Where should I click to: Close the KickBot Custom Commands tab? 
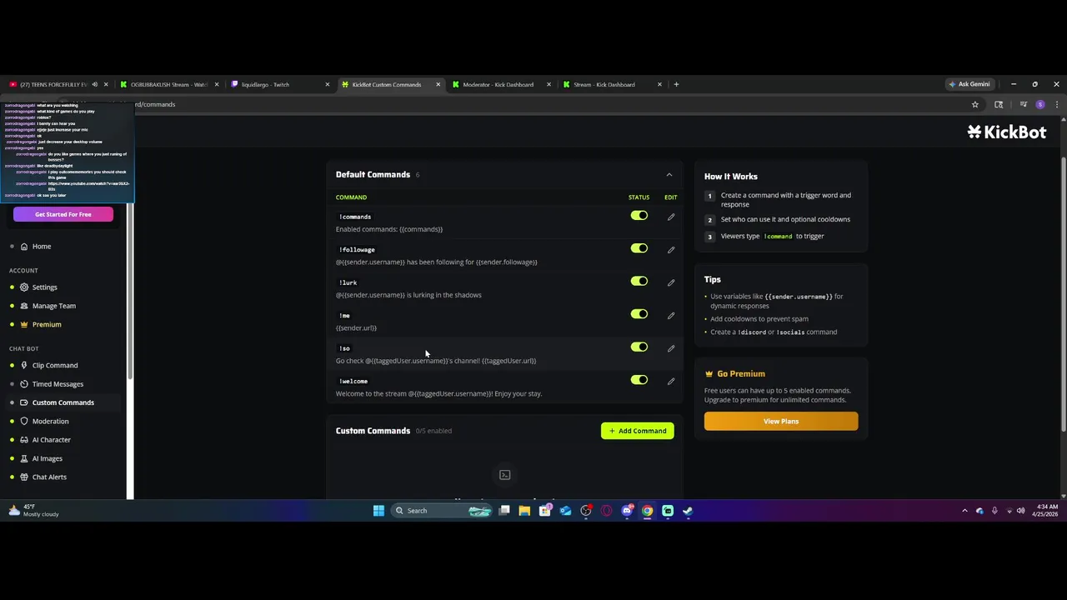click(438, 84)
